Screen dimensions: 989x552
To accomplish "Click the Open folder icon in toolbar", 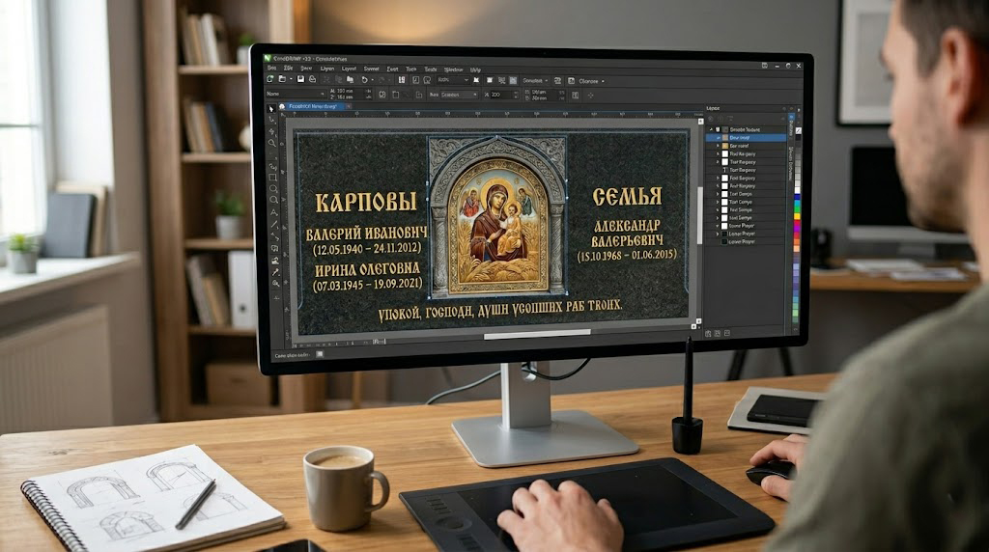I will click(x=282, y=79).
